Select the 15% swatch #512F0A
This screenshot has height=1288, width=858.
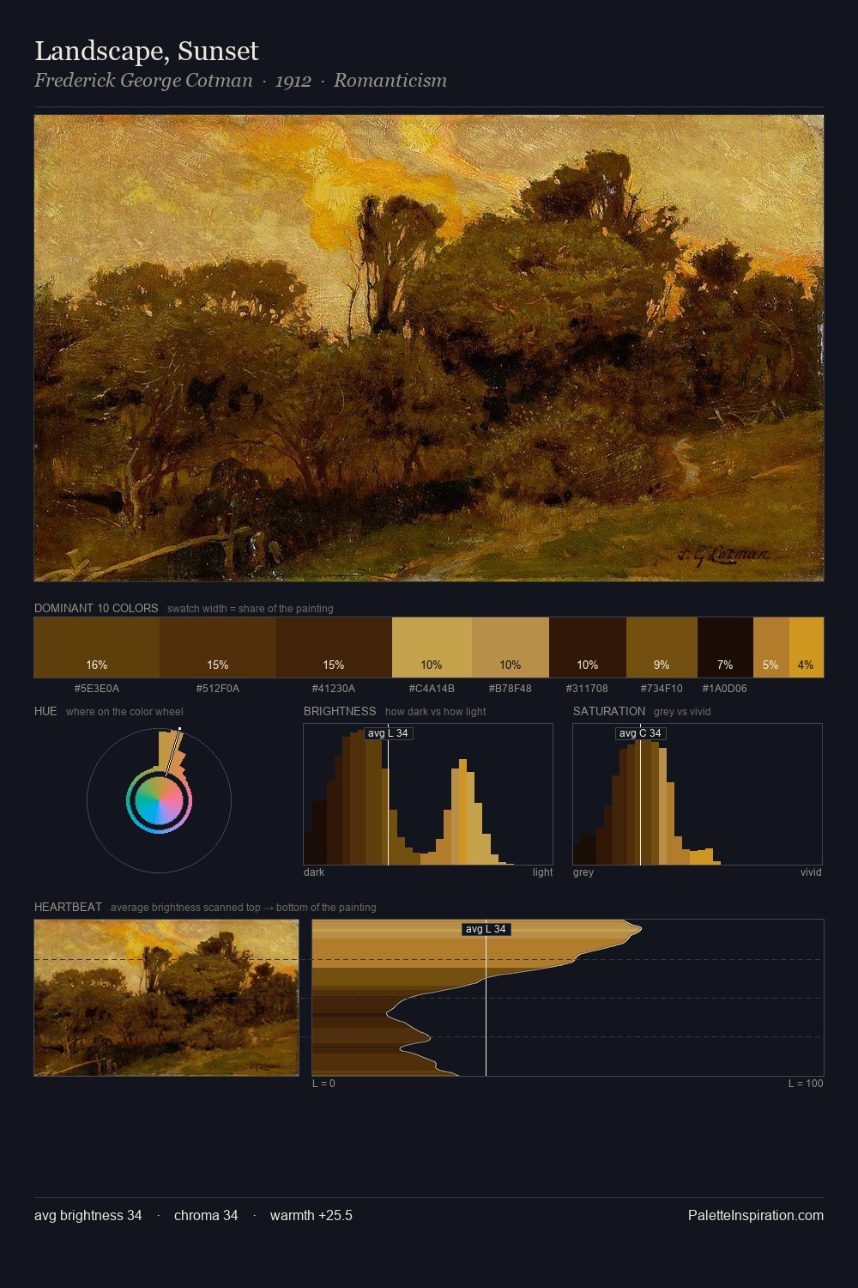pyautogui.click(x=218, y=647)
